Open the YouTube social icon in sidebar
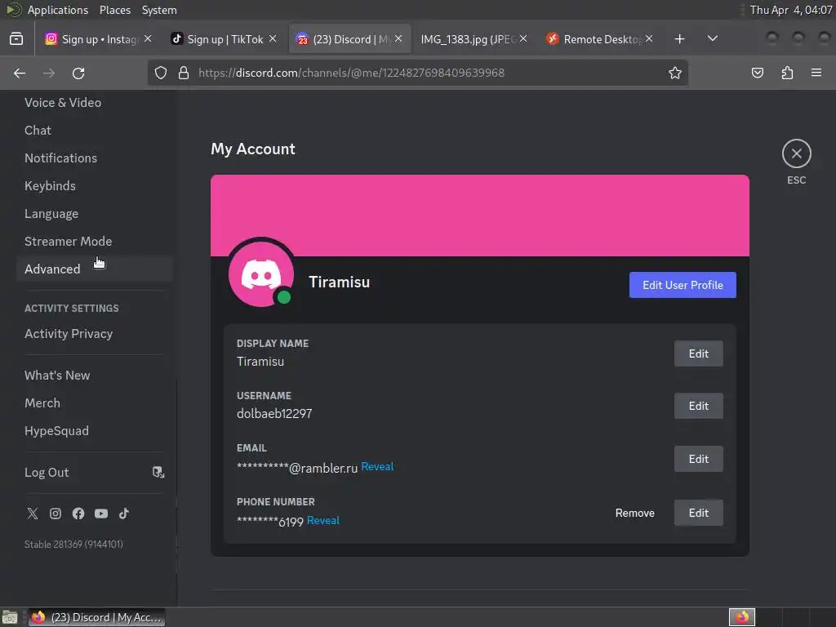The image size is (836, 627). (x=101, y=514)
